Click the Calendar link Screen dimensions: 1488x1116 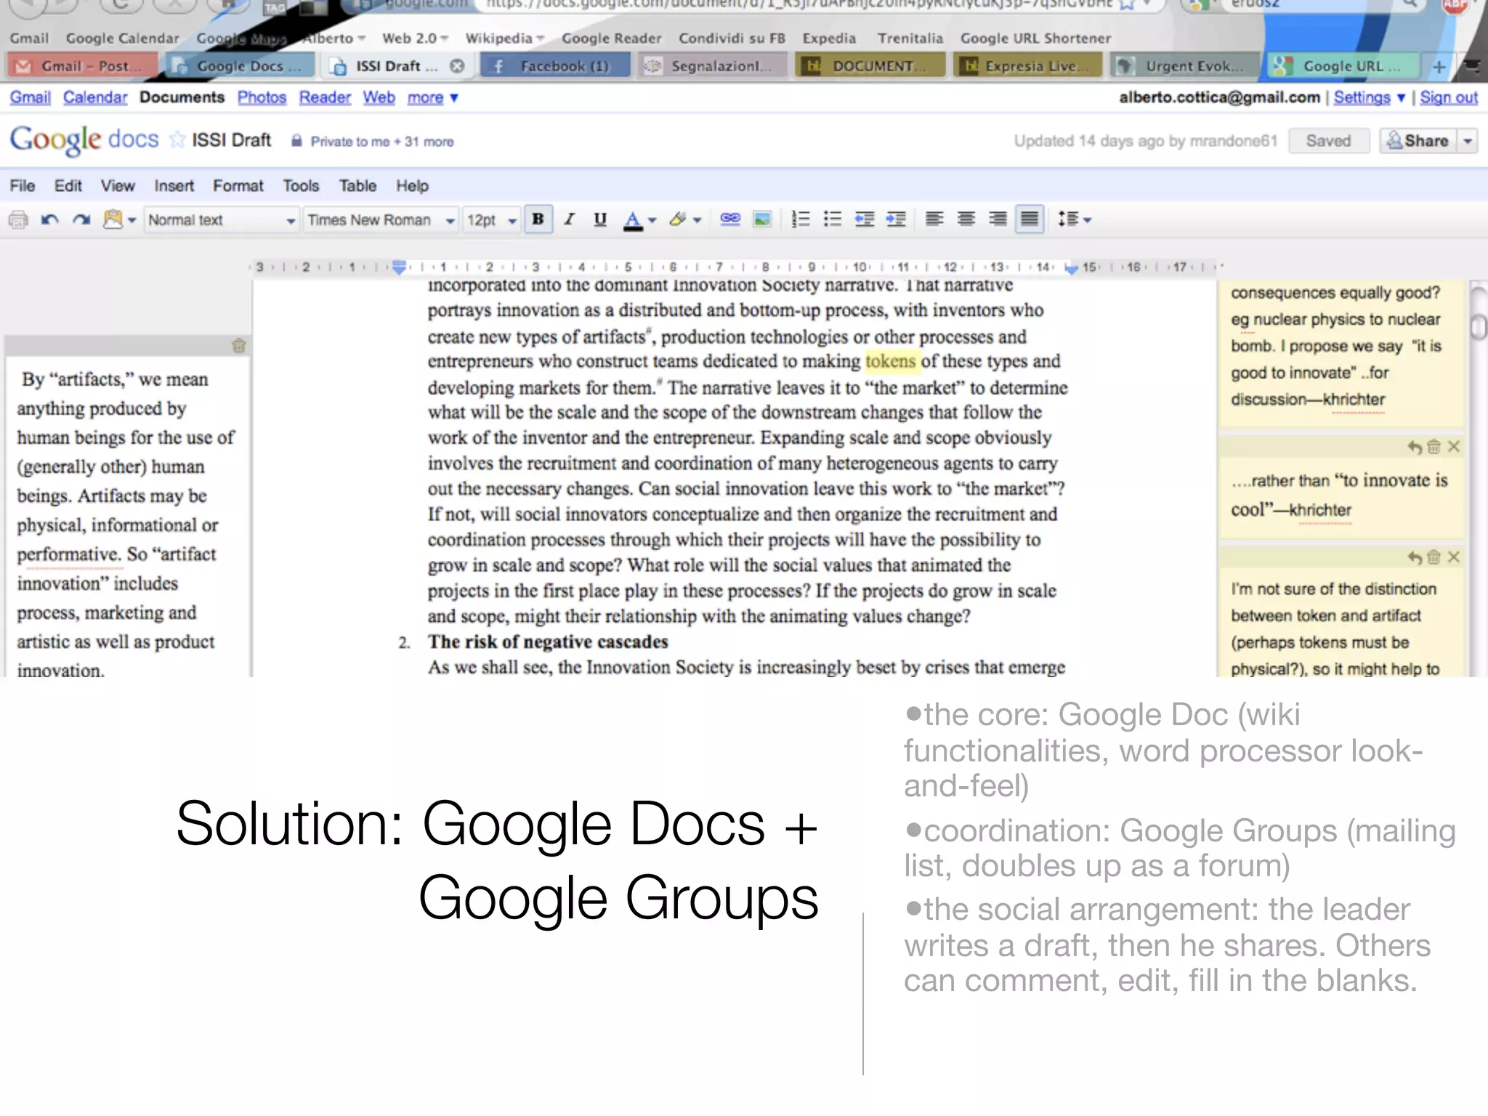[95, 97]
